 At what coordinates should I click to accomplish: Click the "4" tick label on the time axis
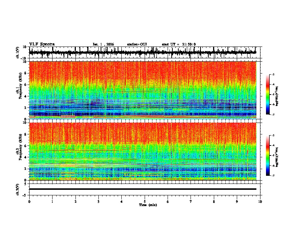pyautogui.click(x=122, y=202)
